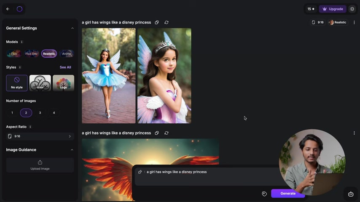Collapse the General Settings section

[x=72, y=28]
